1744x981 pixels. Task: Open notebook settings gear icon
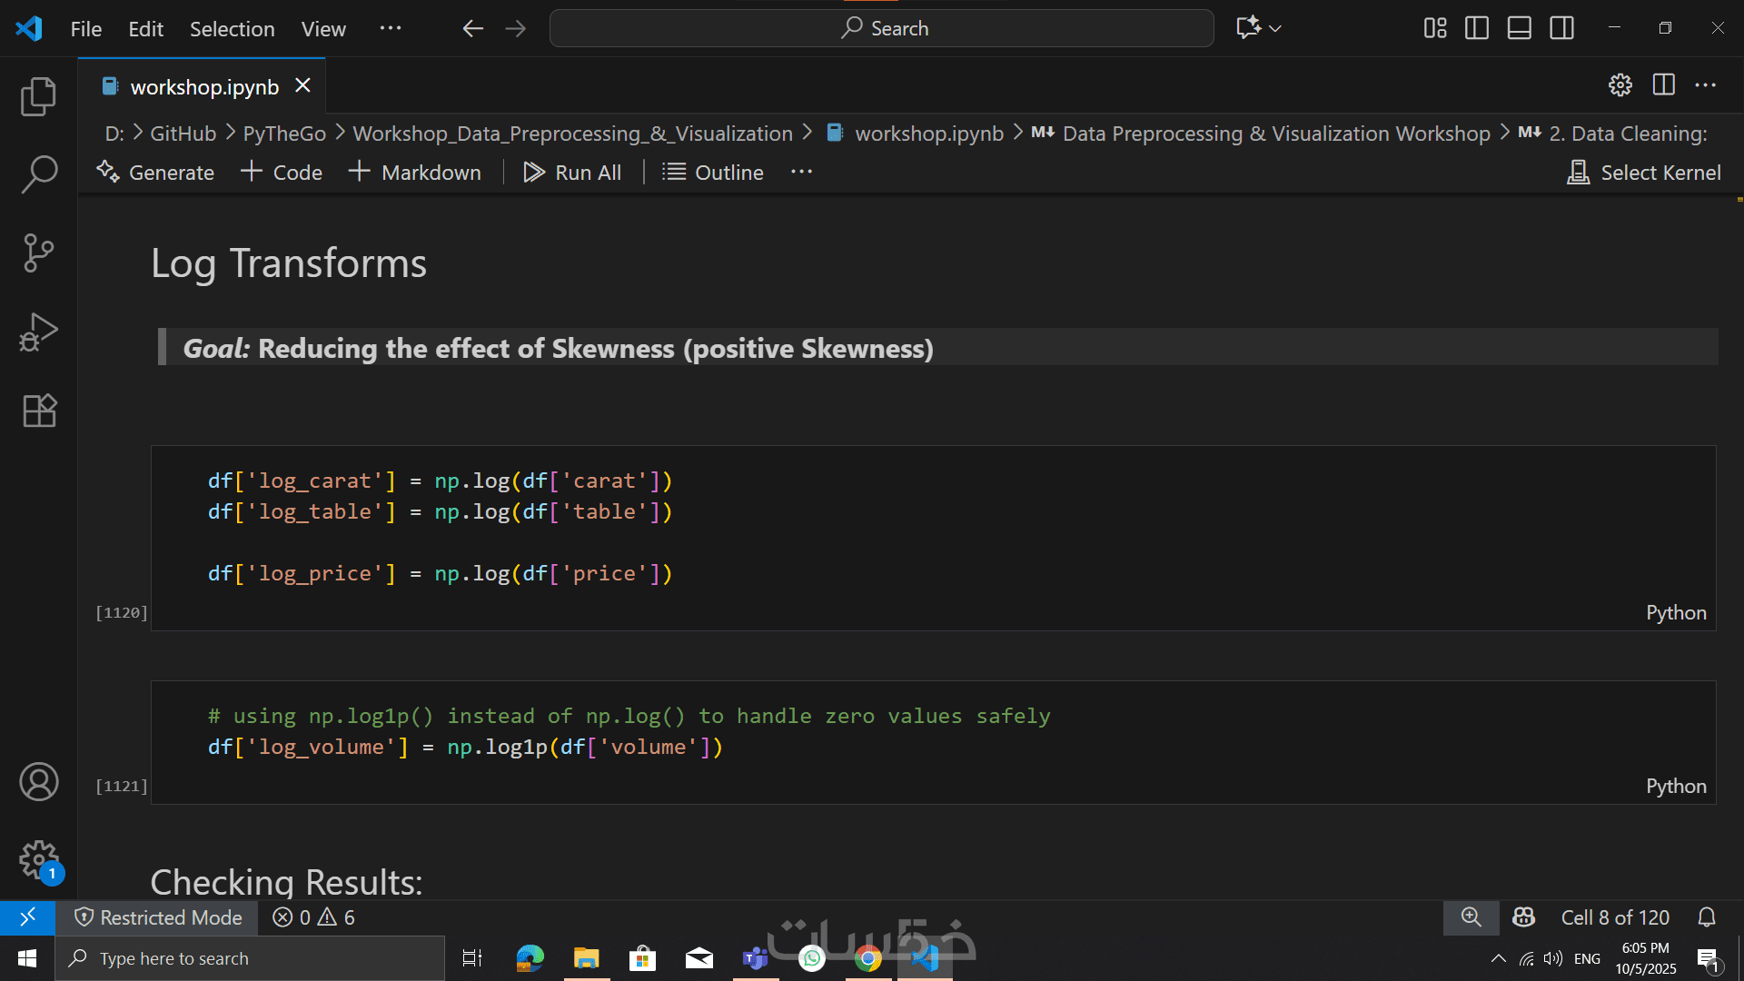pos(1620,85)
